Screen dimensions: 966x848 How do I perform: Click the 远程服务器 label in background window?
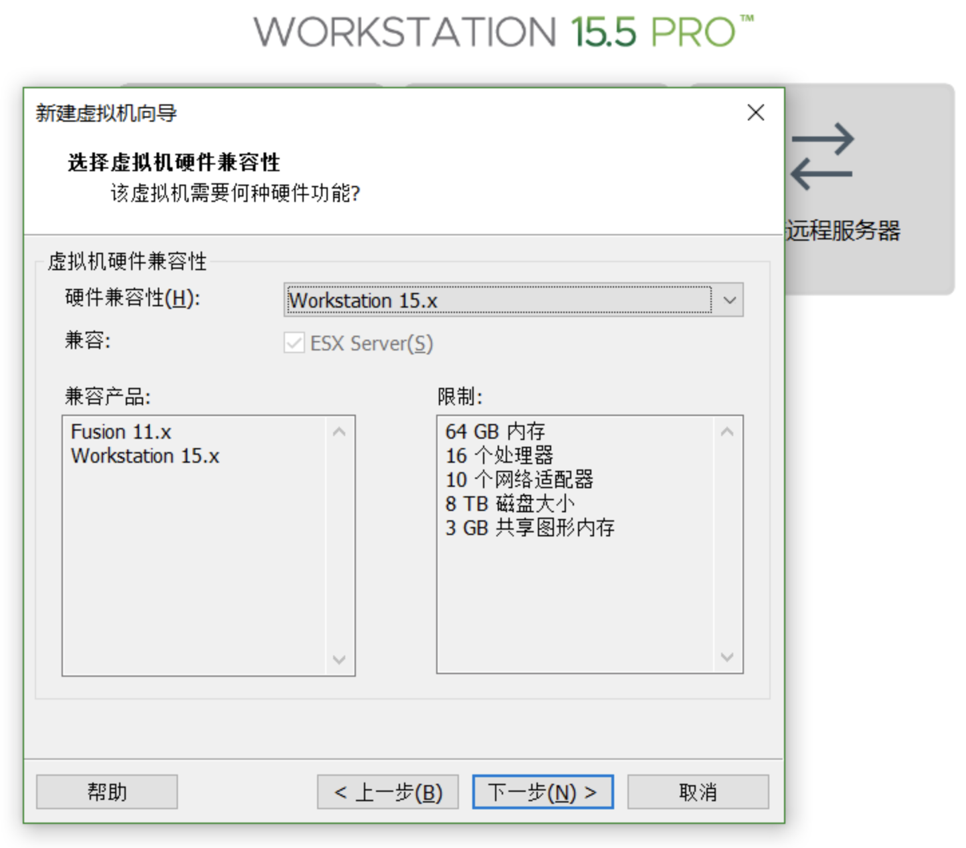tap(843, 231)
